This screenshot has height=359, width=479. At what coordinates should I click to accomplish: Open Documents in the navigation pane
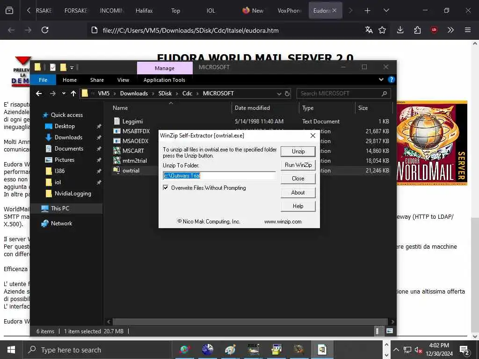(x=69, y=149)
